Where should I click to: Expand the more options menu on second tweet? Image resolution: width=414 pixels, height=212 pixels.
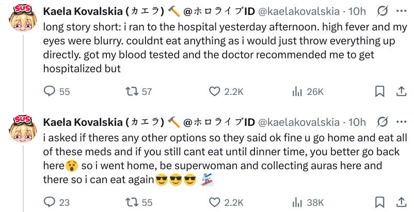click(x=401, y=122)
